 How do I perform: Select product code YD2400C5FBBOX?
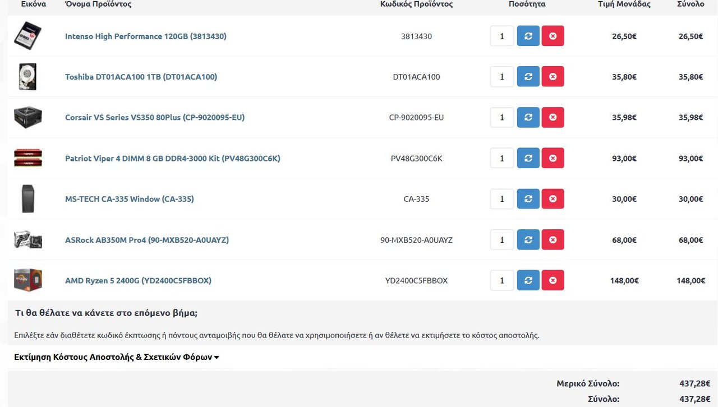click(416, 280)
